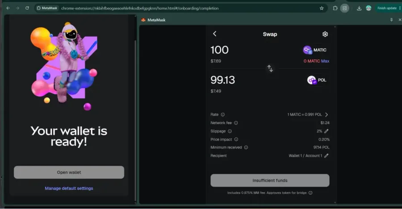Click the MetaMask extension chip in the address bar
The height and width of the screenshot is (209, 402).
(x=47, y=8)
